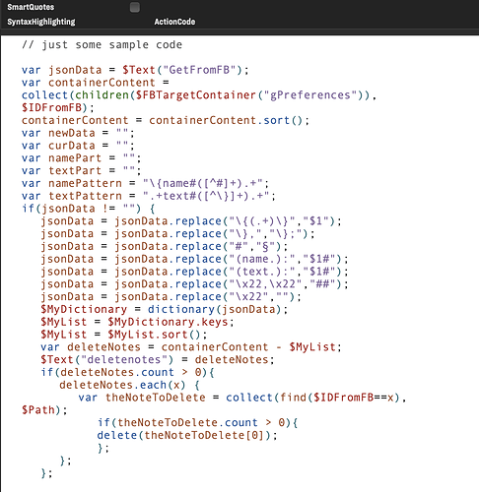The height and width of the screenshot is (492, 479).
Task: Place cursor at if(jsonData != "") line
Action: [88, 209]
